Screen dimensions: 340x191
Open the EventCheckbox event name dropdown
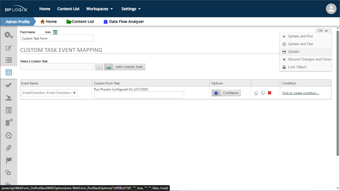[x=49, y=93]
